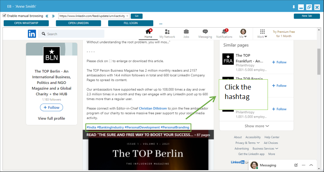This screenshot has height=172, width=324.
Task: Expand Show more similar pages
Action: click(x=257, y=126)
